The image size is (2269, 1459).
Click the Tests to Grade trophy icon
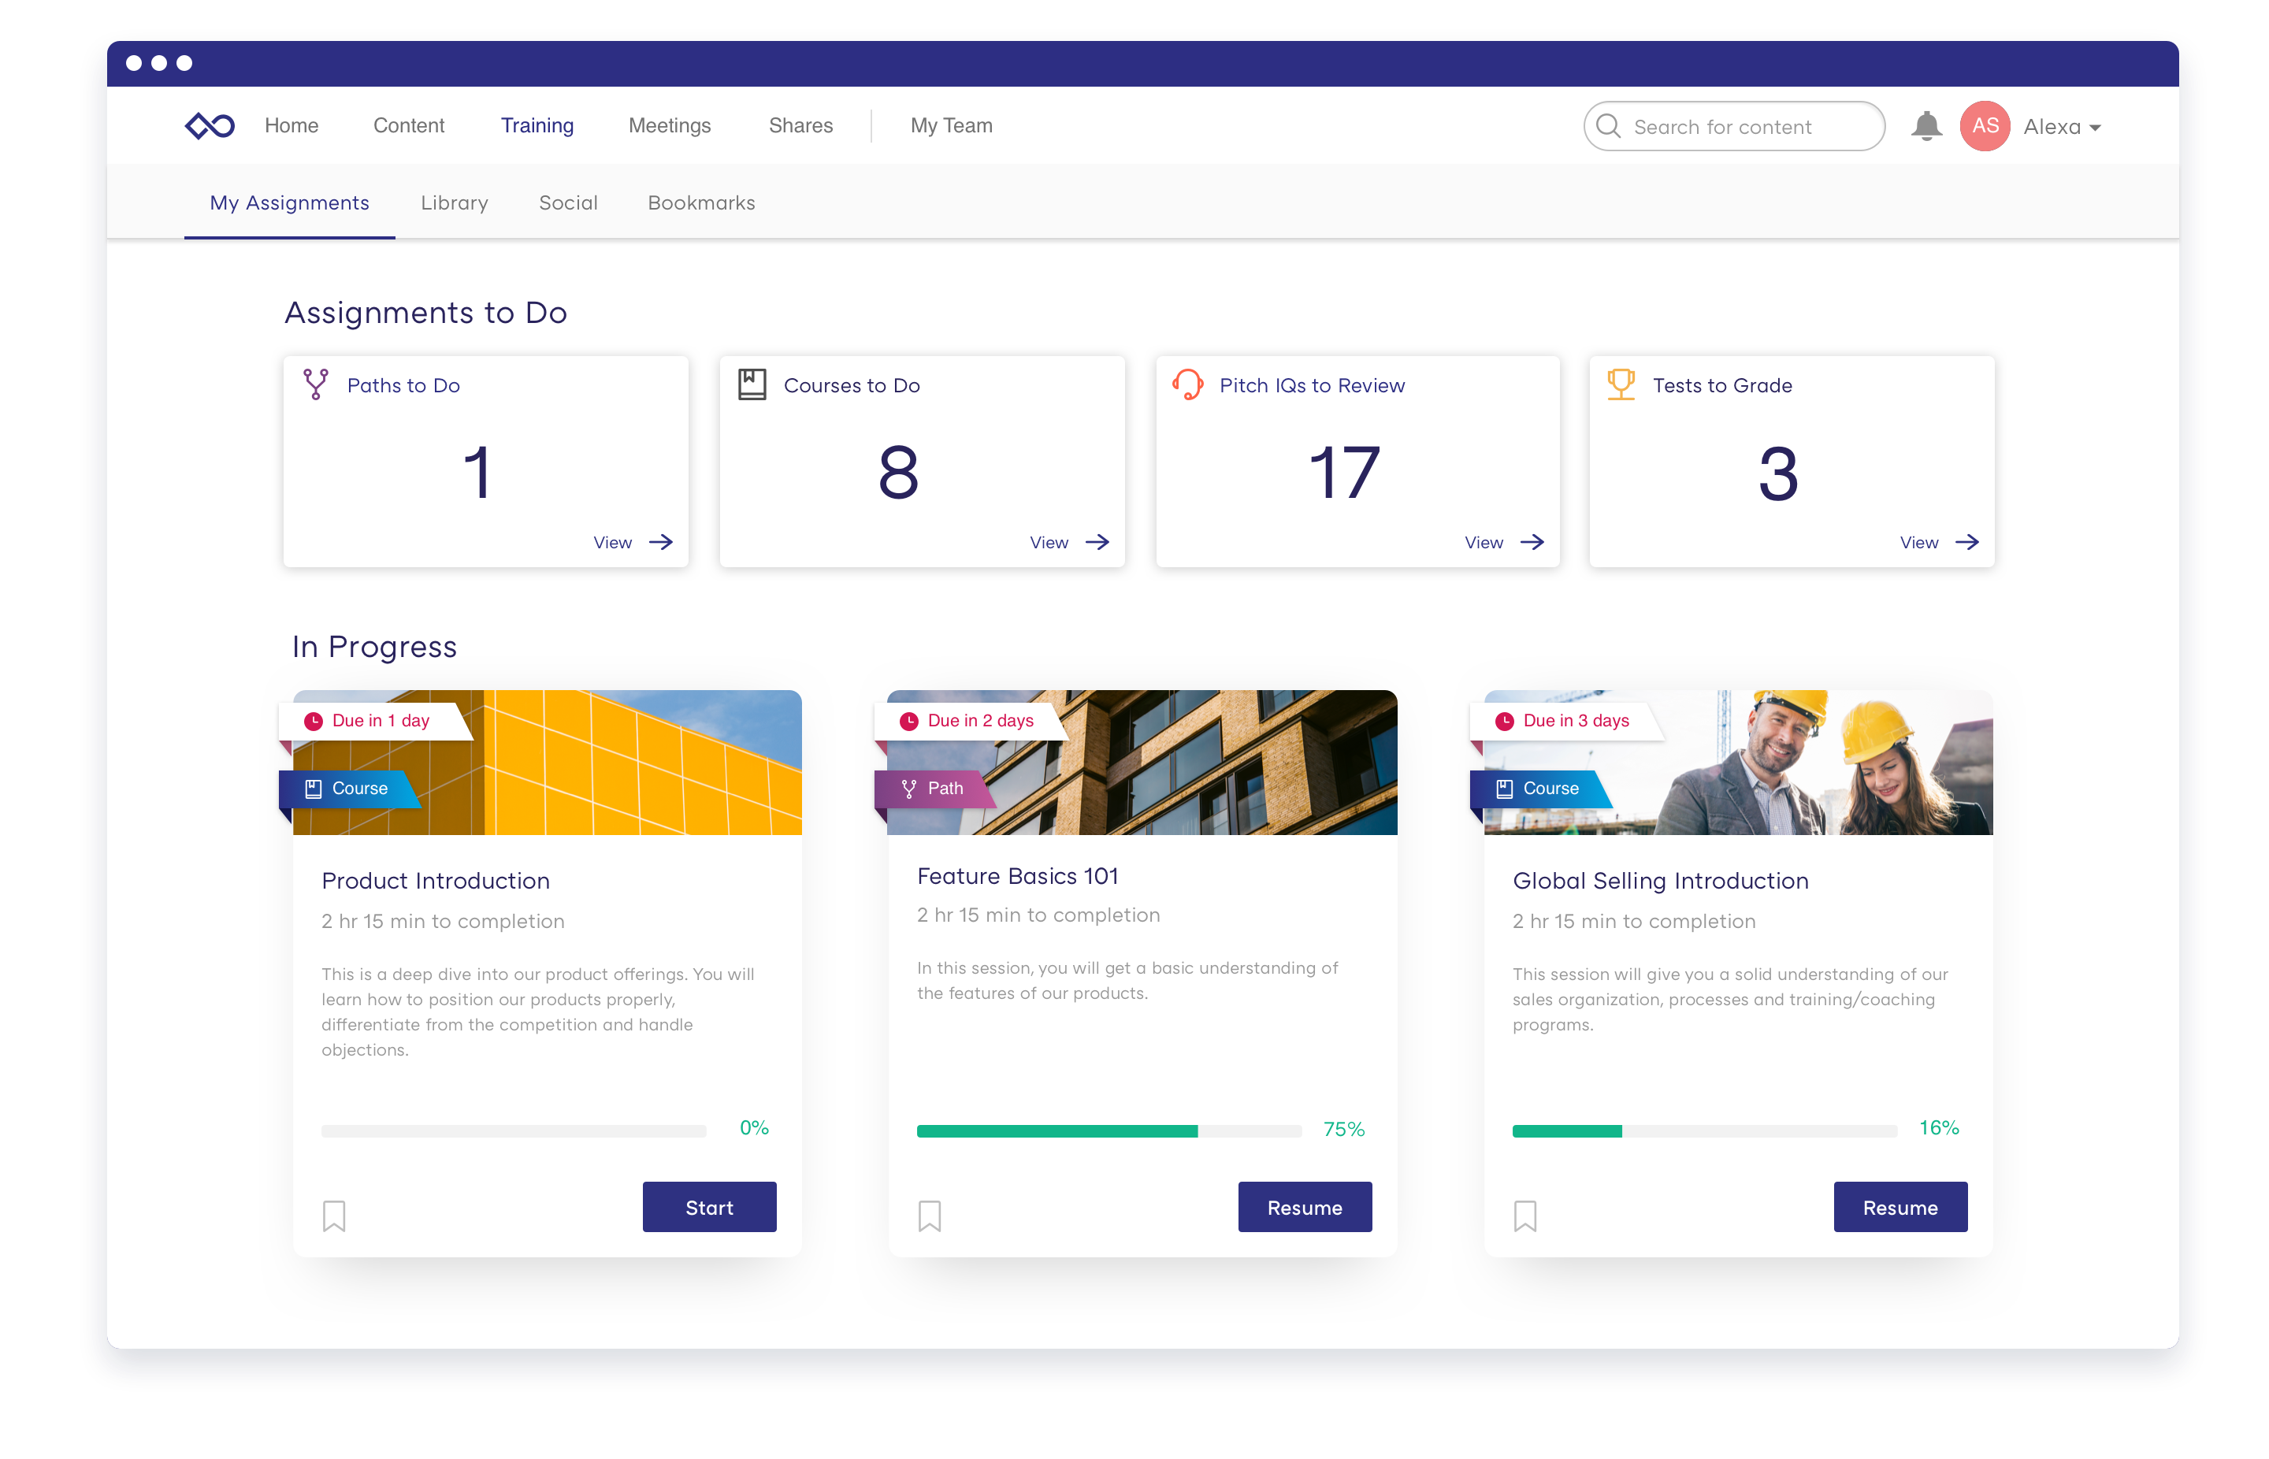(1619, 384)
